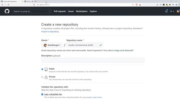The height and width of the screenshot is (101, 180).
Task: Click the Add a README file label
Action: pyautogui.click(x=53, y=95)
